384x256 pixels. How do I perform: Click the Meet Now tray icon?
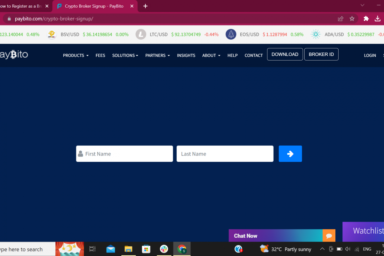(x=331, y=249)
